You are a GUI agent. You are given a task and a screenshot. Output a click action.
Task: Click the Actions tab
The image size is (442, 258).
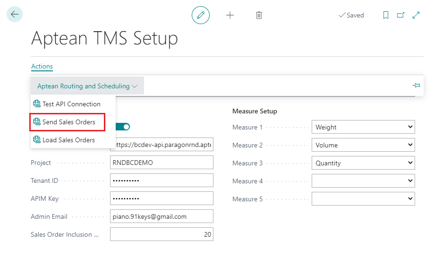pyautogui.click(x=42, y=66)
